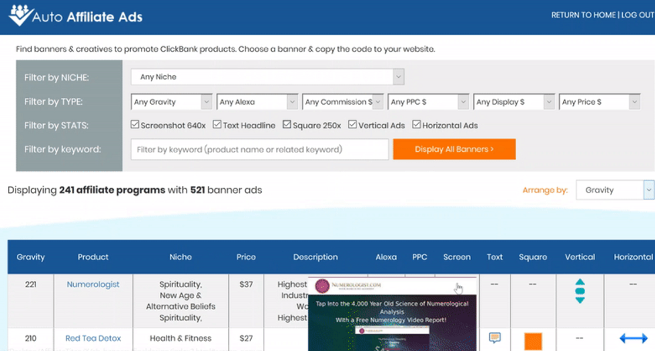The height and width of the screenshot is (351, 655).
Task: Click the Product column header
Action: (x=93, y=257)
